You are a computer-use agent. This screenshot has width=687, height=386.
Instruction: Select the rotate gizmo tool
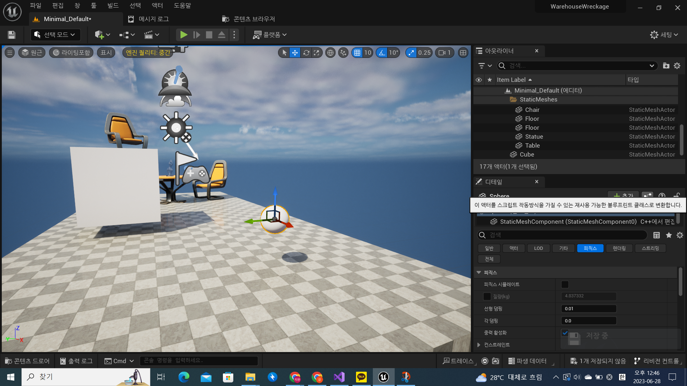pyautogui.click(x=306, y=53)
